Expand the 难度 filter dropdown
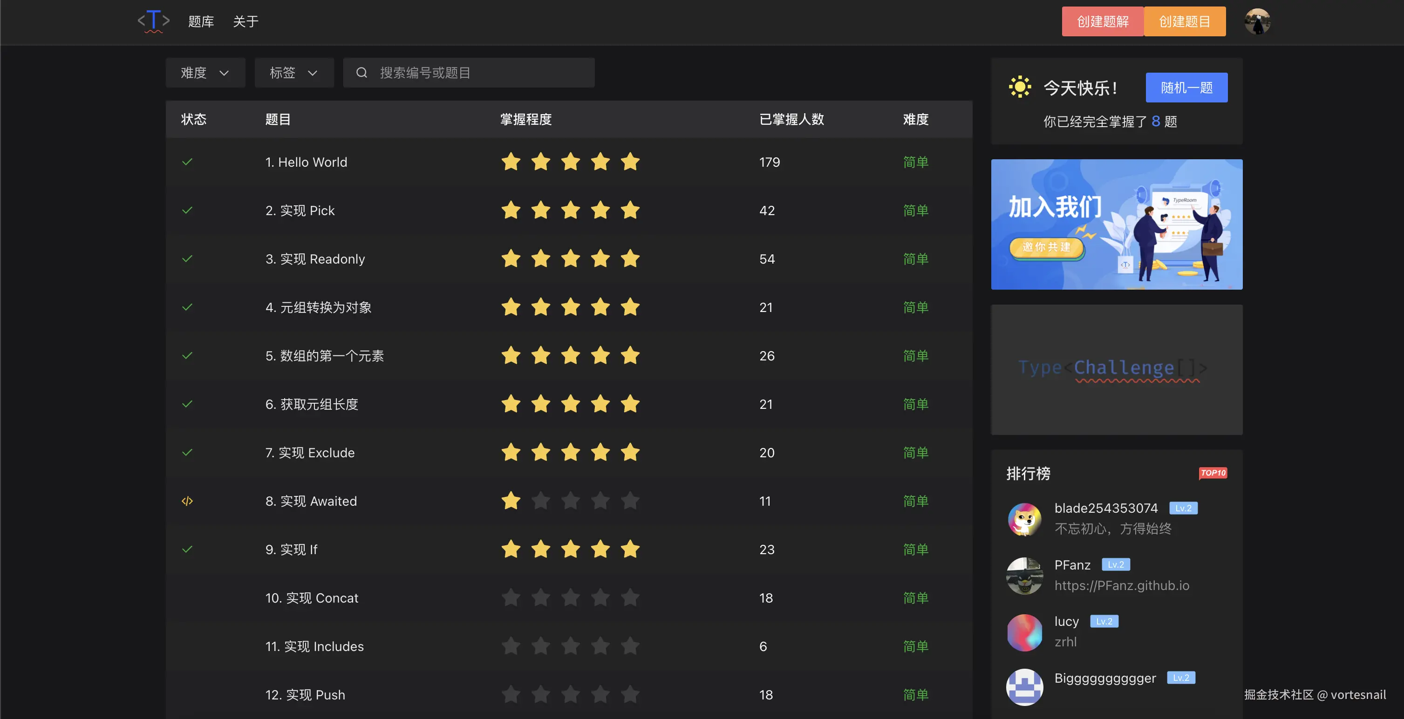 click(x=205, y=73)
